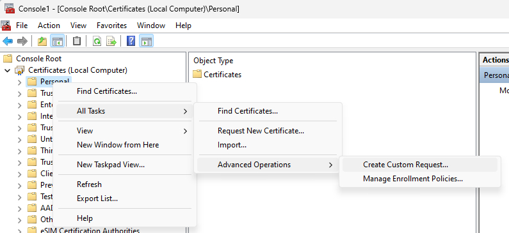Open the Help menu in menu bar
The width and height of the screenshot is (509, 233).
click(183, 26)
